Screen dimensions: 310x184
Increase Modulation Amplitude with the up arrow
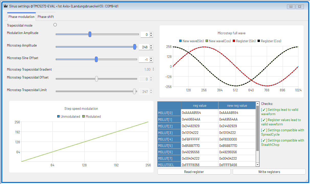151,33
